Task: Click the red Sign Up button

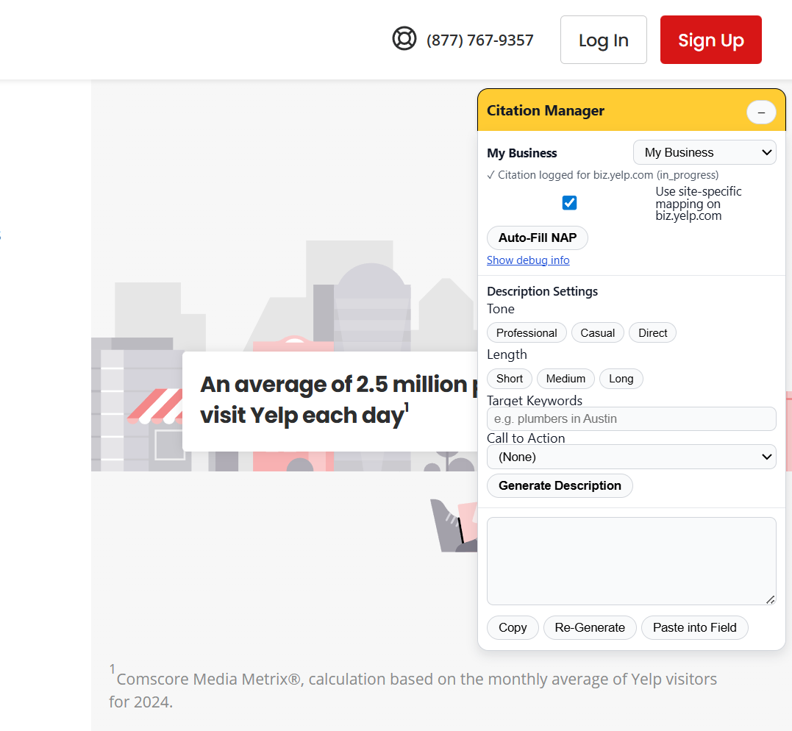Action: click(x=710, y=40)
